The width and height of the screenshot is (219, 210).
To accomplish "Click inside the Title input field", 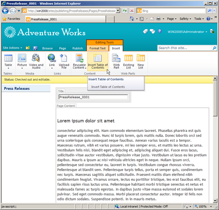I will [93, 97].
